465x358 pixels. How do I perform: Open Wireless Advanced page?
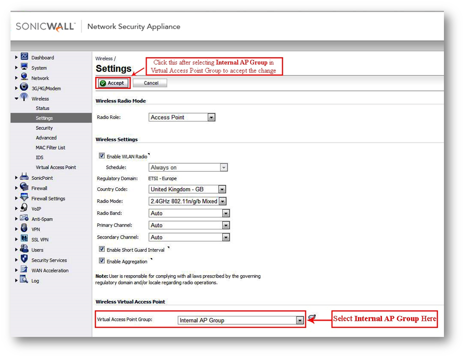tap(46, 138)
